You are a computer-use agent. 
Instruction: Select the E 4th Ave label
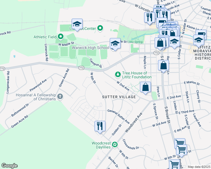181,129
